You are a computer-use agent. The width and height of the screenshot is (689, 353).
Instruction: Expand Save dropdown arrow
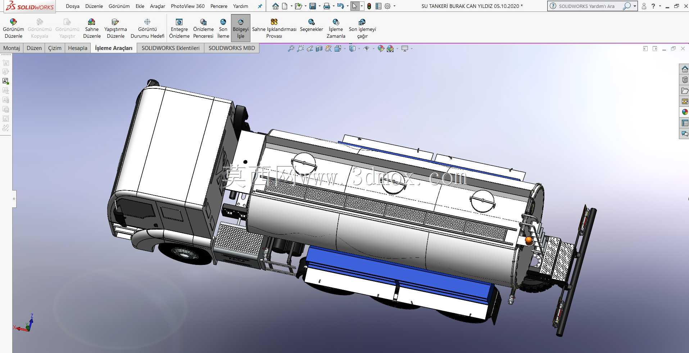pos(319,6)
